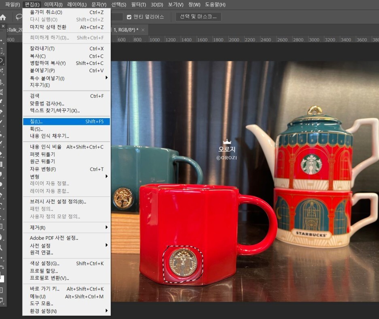Open the 문자(Y) menu

point(99,4)
